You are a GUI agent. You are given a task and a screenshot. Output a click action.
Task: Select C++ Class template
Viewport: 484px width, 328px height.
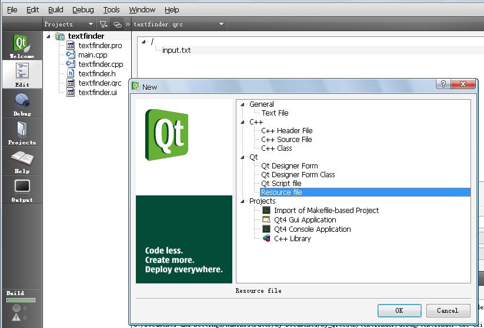point(276,148)
